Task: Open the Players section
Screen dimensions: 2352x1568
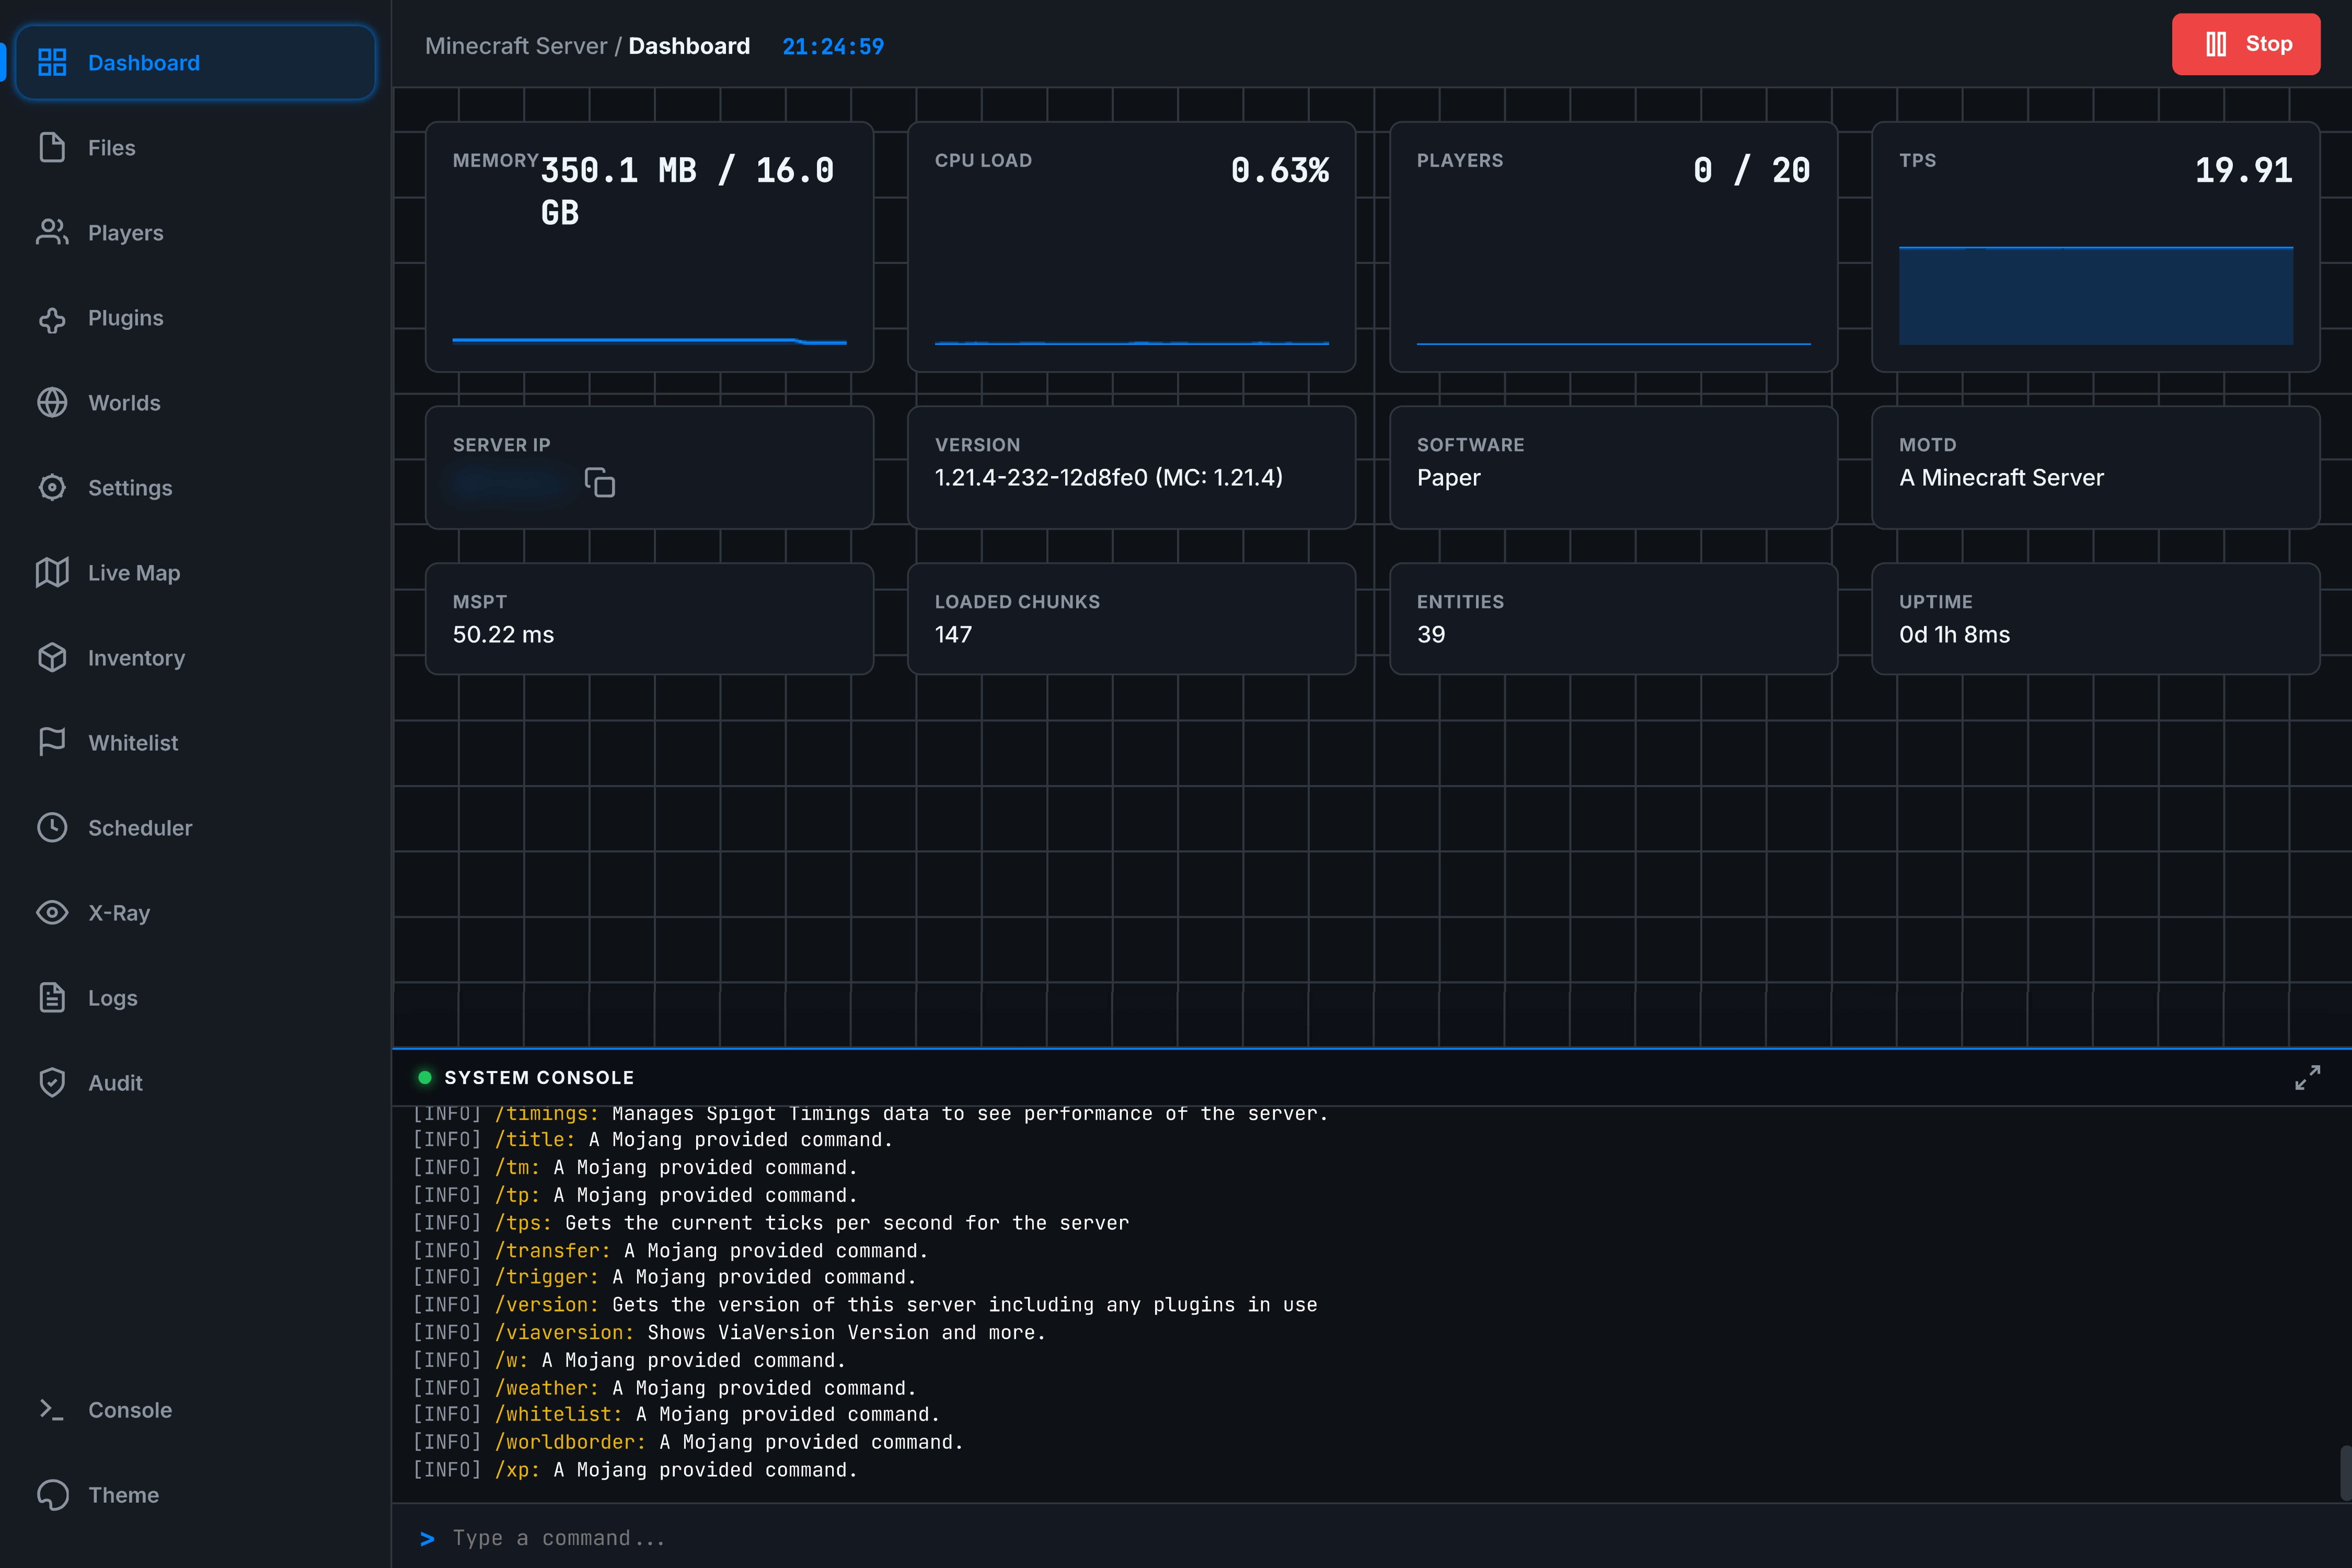Action: [x=125, y=232]
